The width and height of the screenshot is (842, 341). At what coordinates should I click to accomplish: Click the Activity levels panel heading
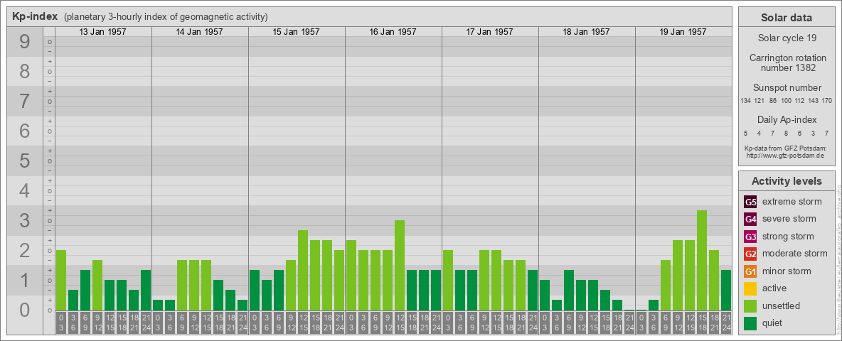[786, 181]
